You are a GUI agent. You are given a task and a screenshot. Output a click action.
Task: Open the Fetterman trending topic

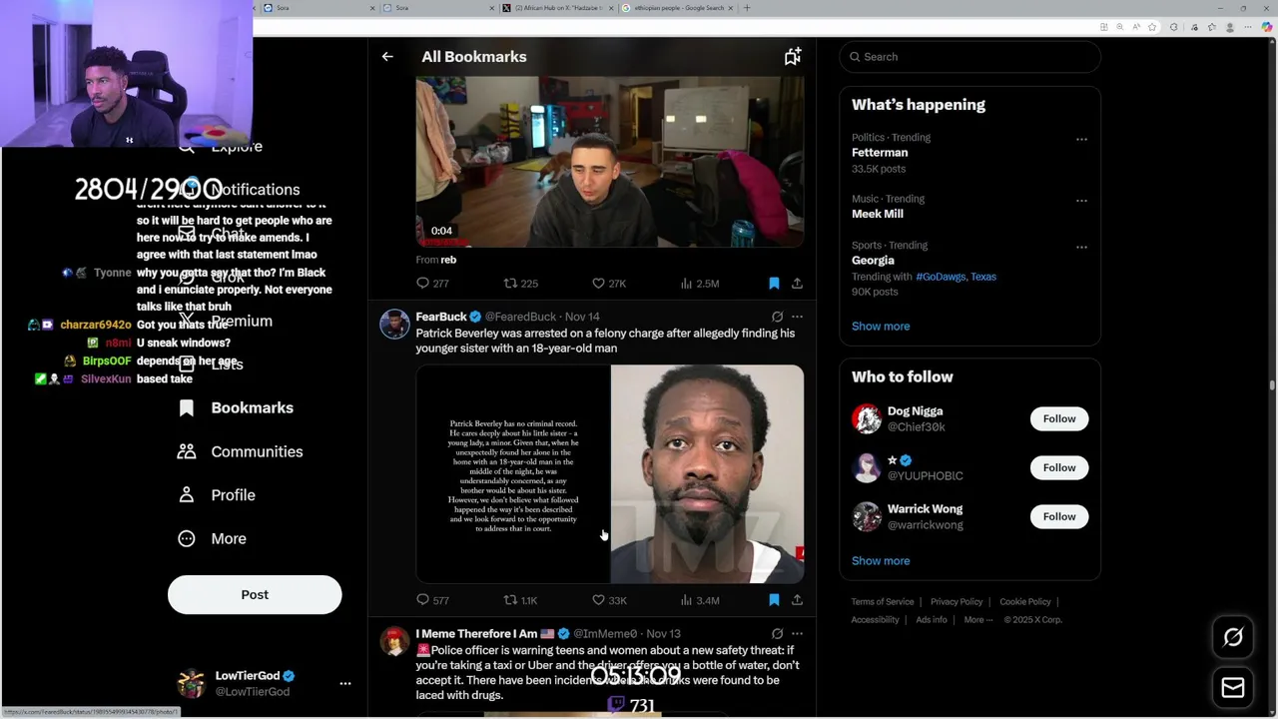click(x=880, y=153)
